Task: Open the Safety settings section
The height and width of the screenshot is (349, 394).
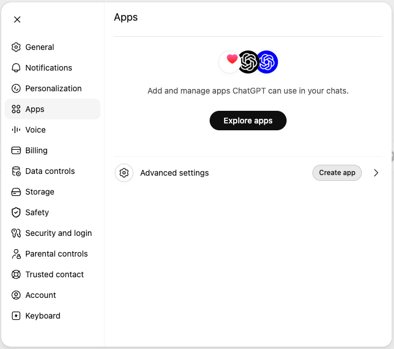Action: click(52, 212)
